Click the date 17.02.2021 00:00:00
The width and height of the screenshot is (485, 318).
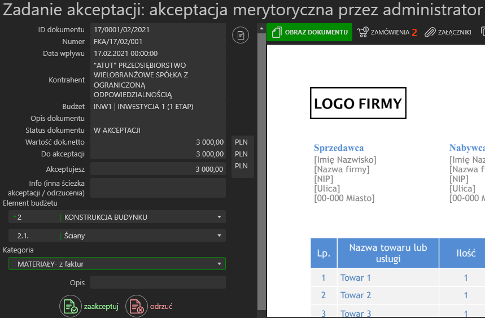pos(125,53)
